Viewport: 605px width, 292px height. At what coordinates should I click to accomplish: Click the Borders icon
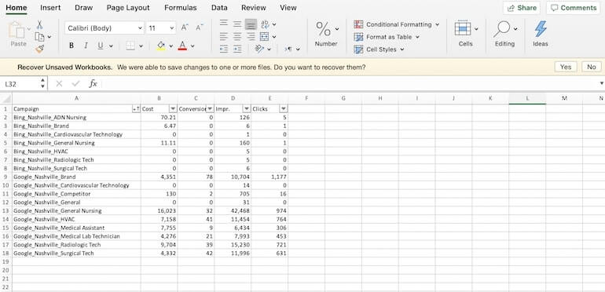click(130, 46)
